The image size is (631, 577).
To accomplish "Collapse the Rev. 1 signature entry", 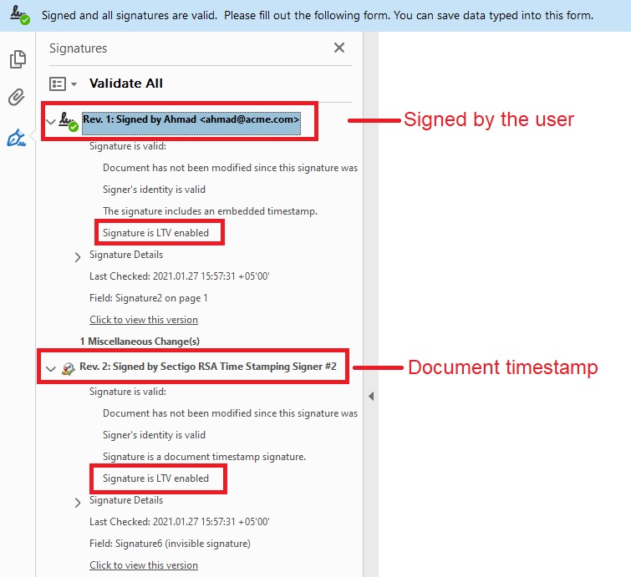I will click(51, 122).
